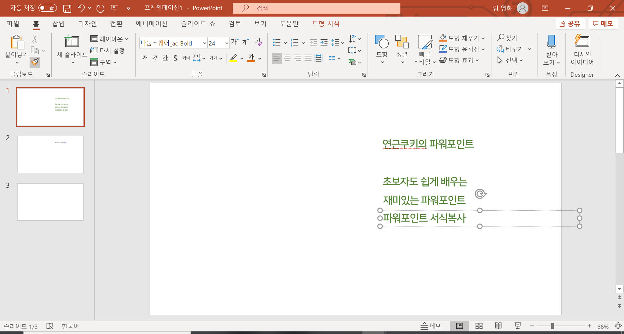Click the Reset slide button
This screenshot has height=334, width=624.
108,50
